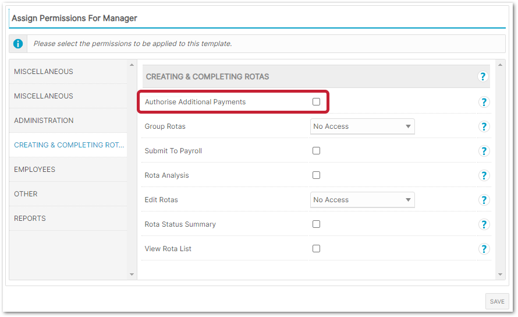Click the blue information icon
The height and width of the screenshot is (317, 518).
tap(19, 44)
